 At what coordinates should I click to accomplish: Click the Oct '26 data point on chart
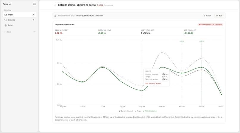click(x=162, y=67)
